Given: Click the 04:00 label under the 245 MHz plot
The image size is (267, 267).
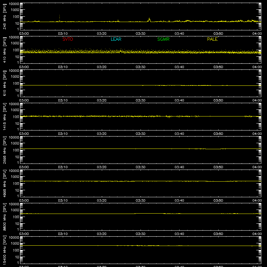Looking at the screenshot, I should tap(257, 34).
